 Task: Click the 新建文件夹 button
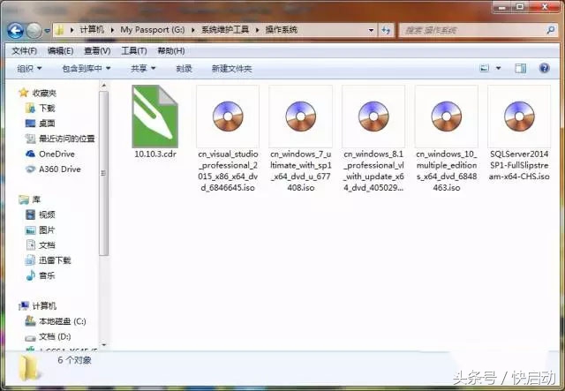coord(231,69)
